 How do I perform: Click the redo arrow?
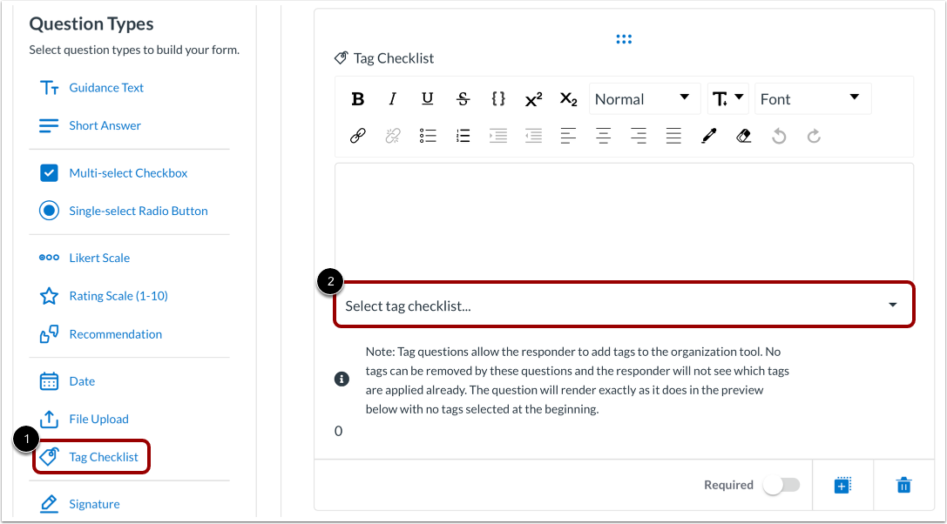click(x=814, y=136)
